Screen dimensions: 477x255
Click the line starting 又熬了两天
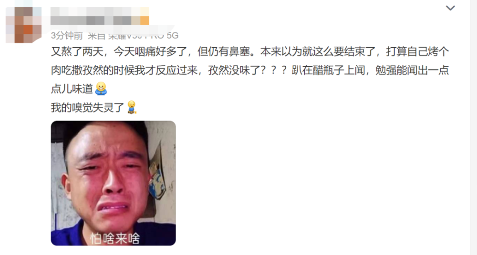(x=250, y=51)
